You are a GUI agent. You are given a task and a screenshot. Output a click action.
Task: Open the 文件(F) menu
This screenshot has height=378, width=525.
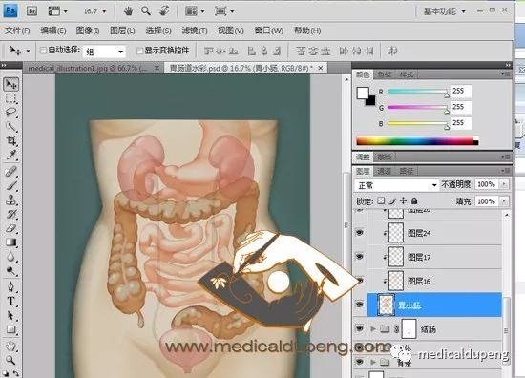pyautogui.click(x=17, y=31)
